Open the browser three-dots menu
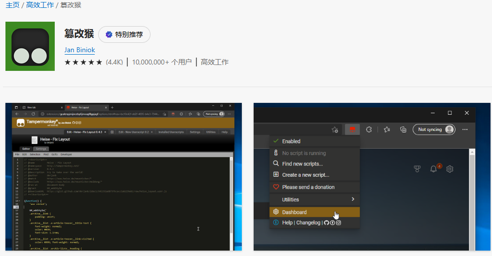Screen dimensions: 492x256 click(465, 129)
